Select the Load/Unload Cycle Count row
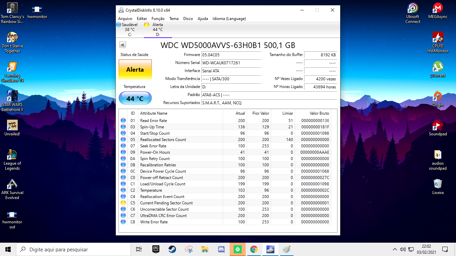456x256 pixels. click(225, 184)
